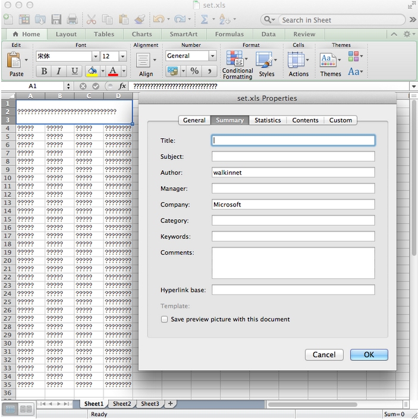Expand the ribbon Paste options arrow
Image resolution: width=418 pixels, height=419 pixels.
26,60
